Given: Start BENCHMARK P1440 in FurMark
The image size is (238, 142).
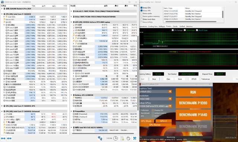Looking at the screenshot, I should click(193, 115).
